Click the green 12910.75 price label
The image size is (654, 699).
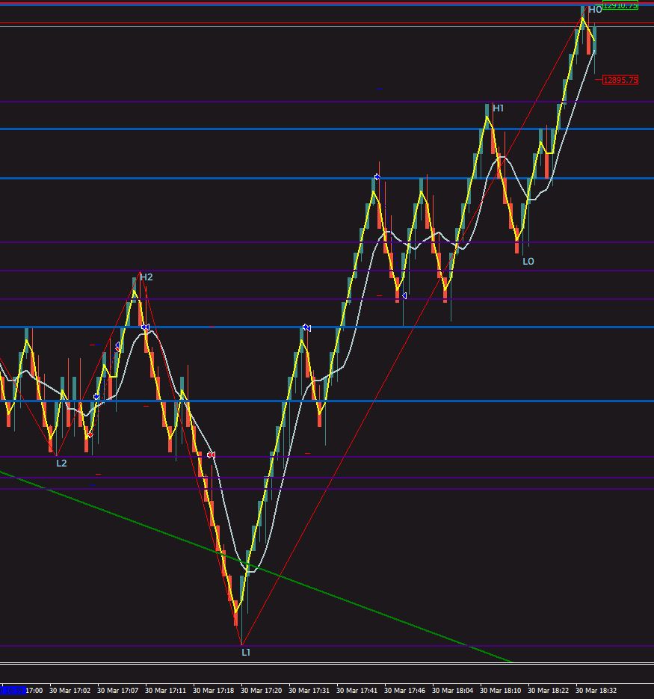coord(620,5)
